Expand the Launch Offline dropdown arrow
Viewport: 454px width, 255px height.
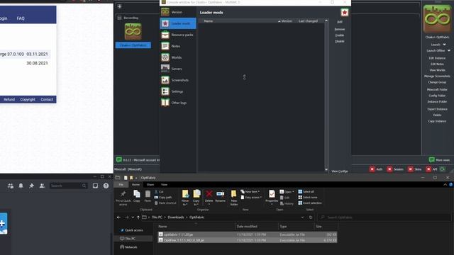click(449, 50)
